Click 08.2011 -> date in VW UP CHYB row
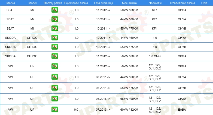Viewport: 213px width, 115px height. click(x=103, y=88)
